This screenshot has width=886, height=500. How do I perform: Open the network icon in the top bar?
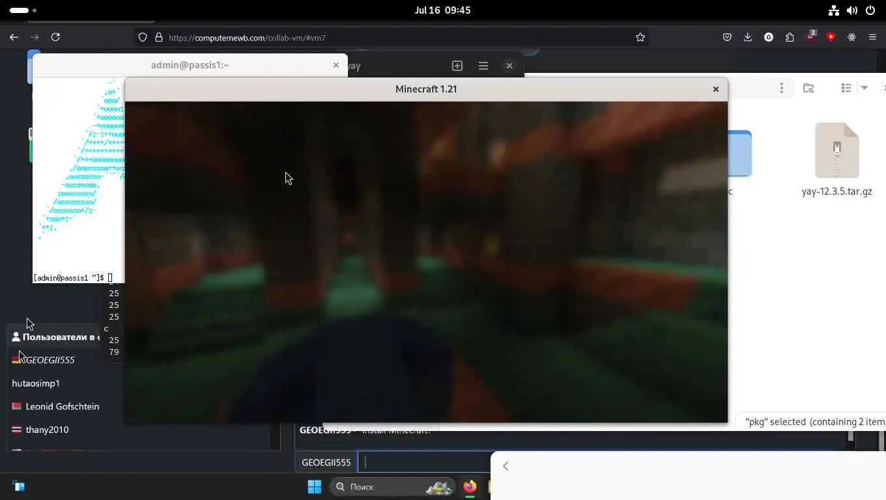click(834, 10)
